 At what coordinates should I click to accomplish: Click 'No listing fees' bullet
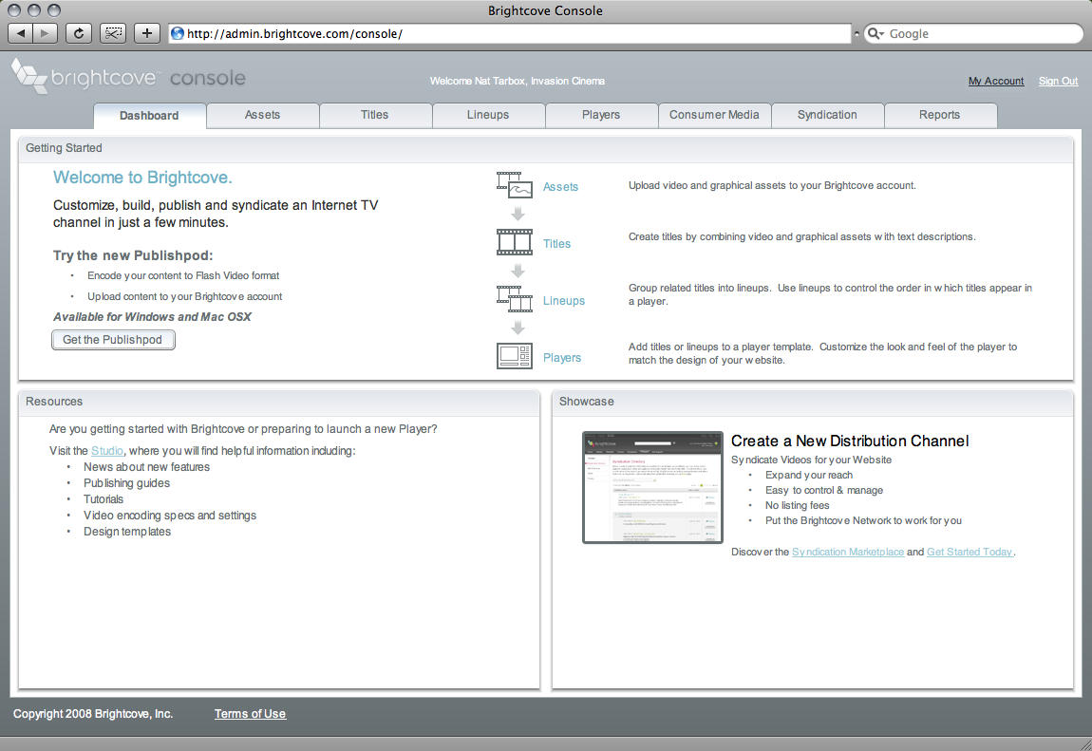pyautogui.click(x=798, y=505)
